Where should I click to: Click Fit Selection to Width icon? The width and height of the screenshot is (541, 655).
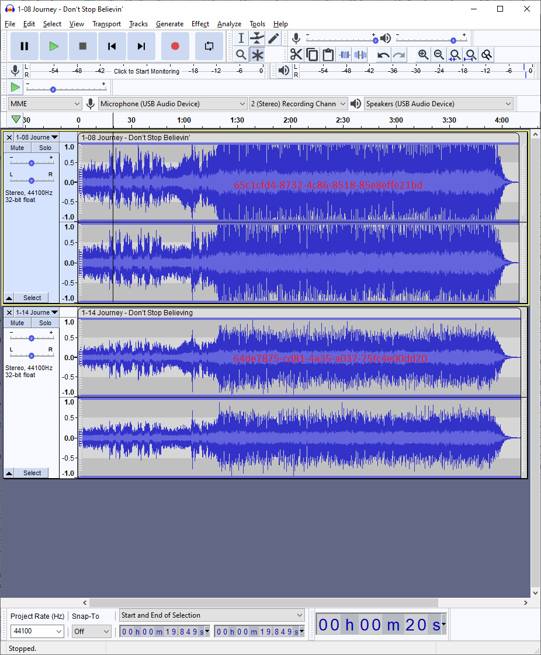pos(455,55)
